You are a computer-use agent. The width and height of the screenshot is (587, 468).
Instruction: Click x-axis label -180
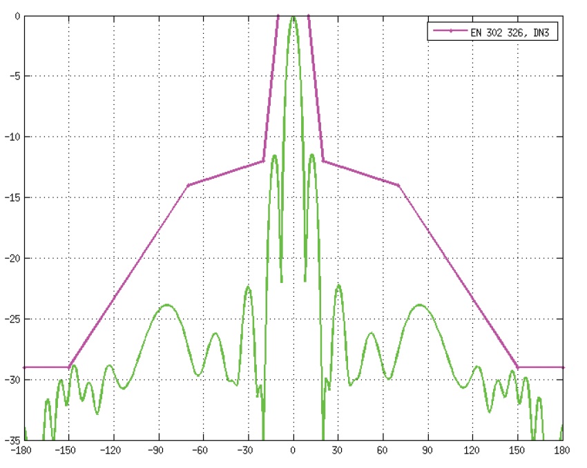tap(21, 451)
